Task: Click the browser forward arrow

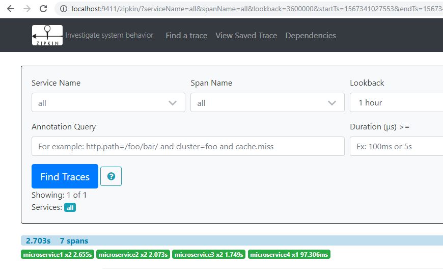Action: [x=27, y=9]
